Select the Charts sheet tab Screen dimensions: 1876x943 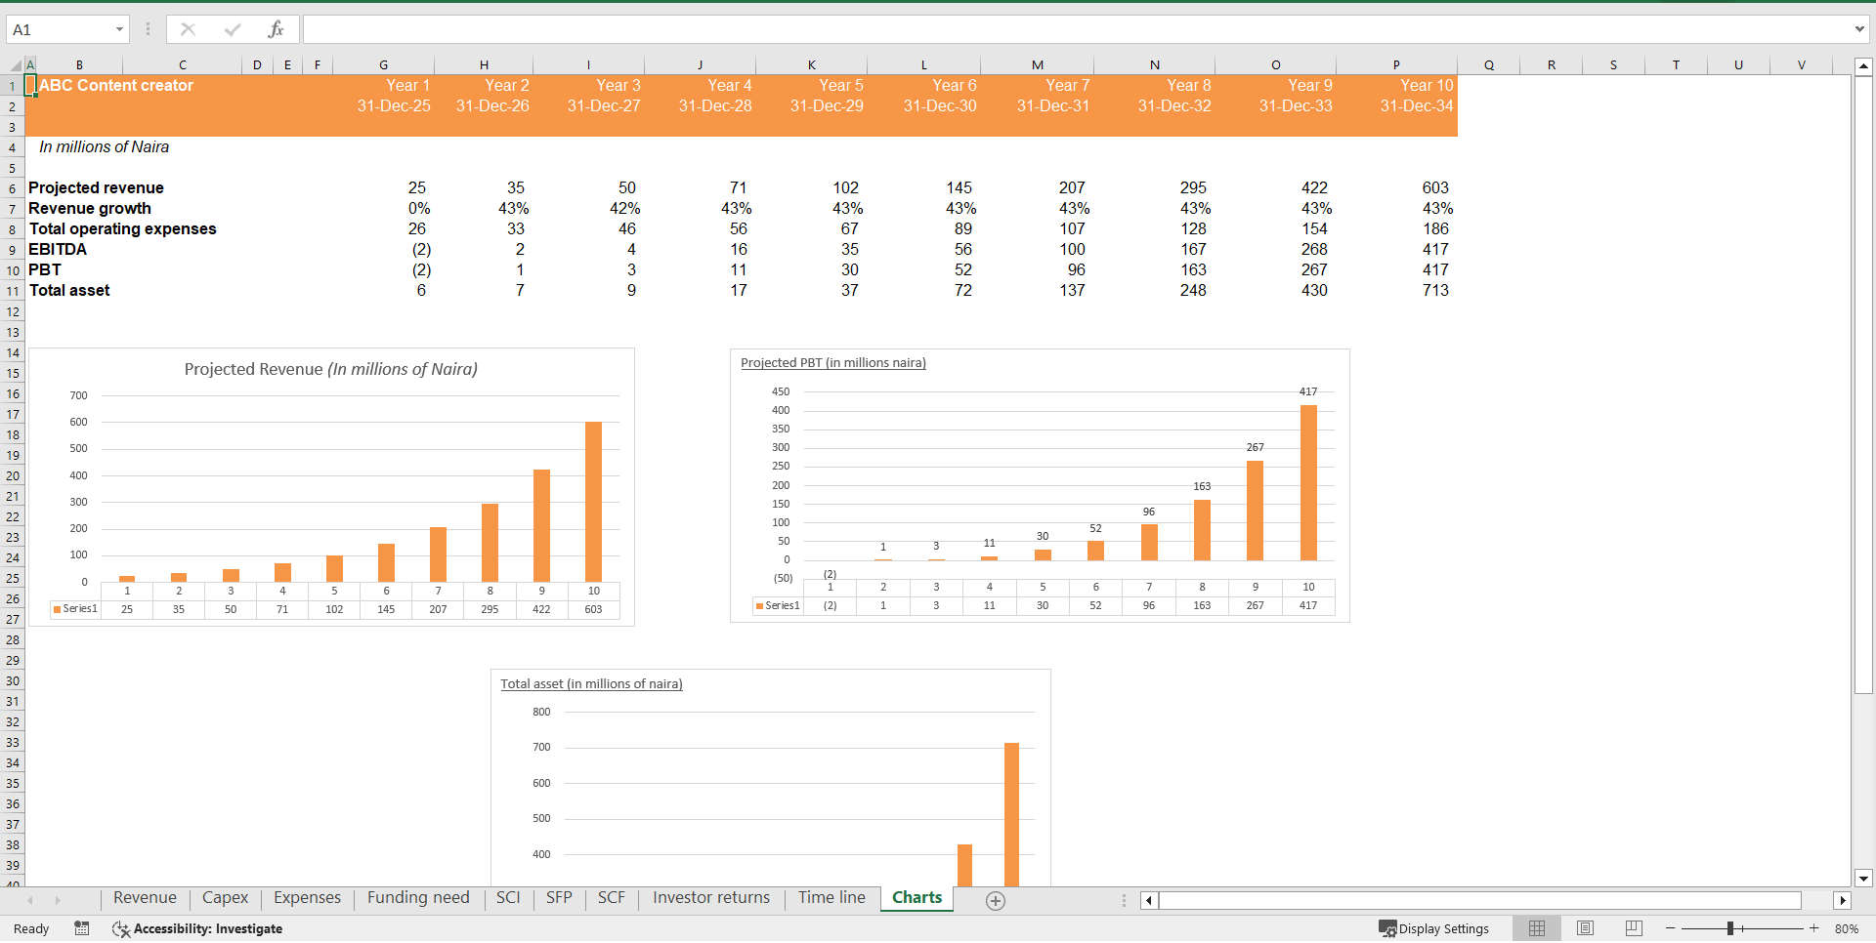pyautogui.click(x=917, y=898)
